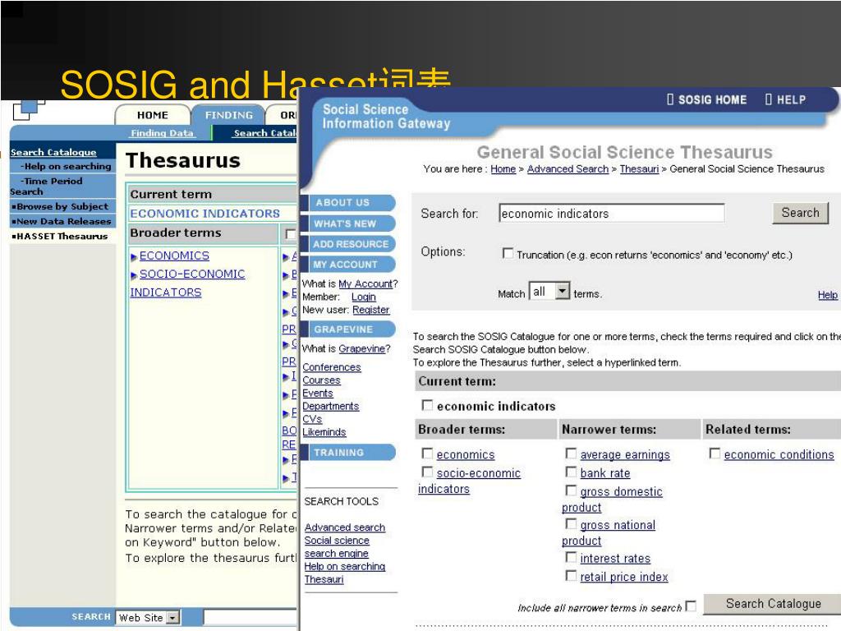Open the Events link
Screen dimensions: 841x631
pyautogui.click(x=318, y=393)
